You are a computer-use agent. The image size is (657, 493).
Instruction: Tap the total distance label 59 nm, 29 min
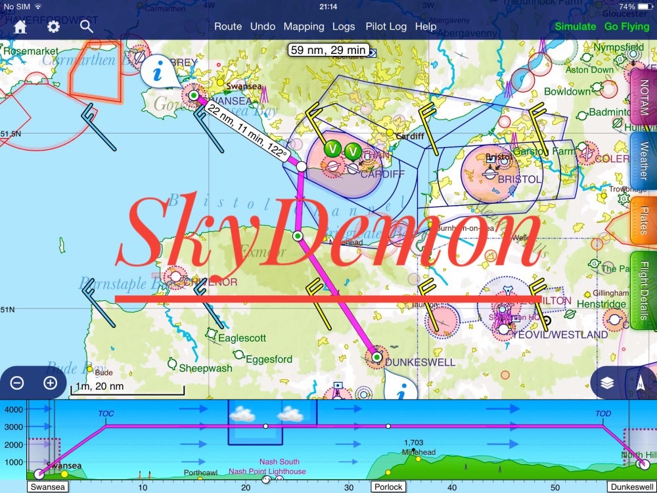point(328,50)
